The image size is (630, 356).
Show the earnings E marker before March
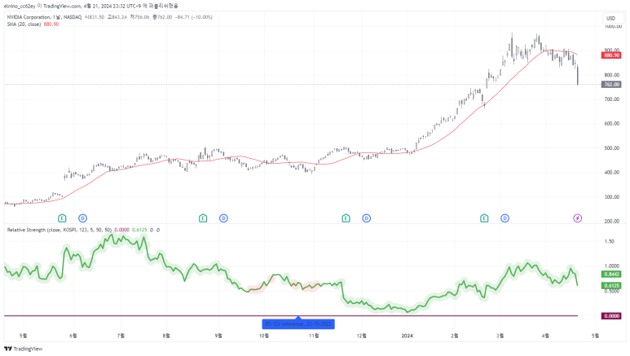coord(484,218)
